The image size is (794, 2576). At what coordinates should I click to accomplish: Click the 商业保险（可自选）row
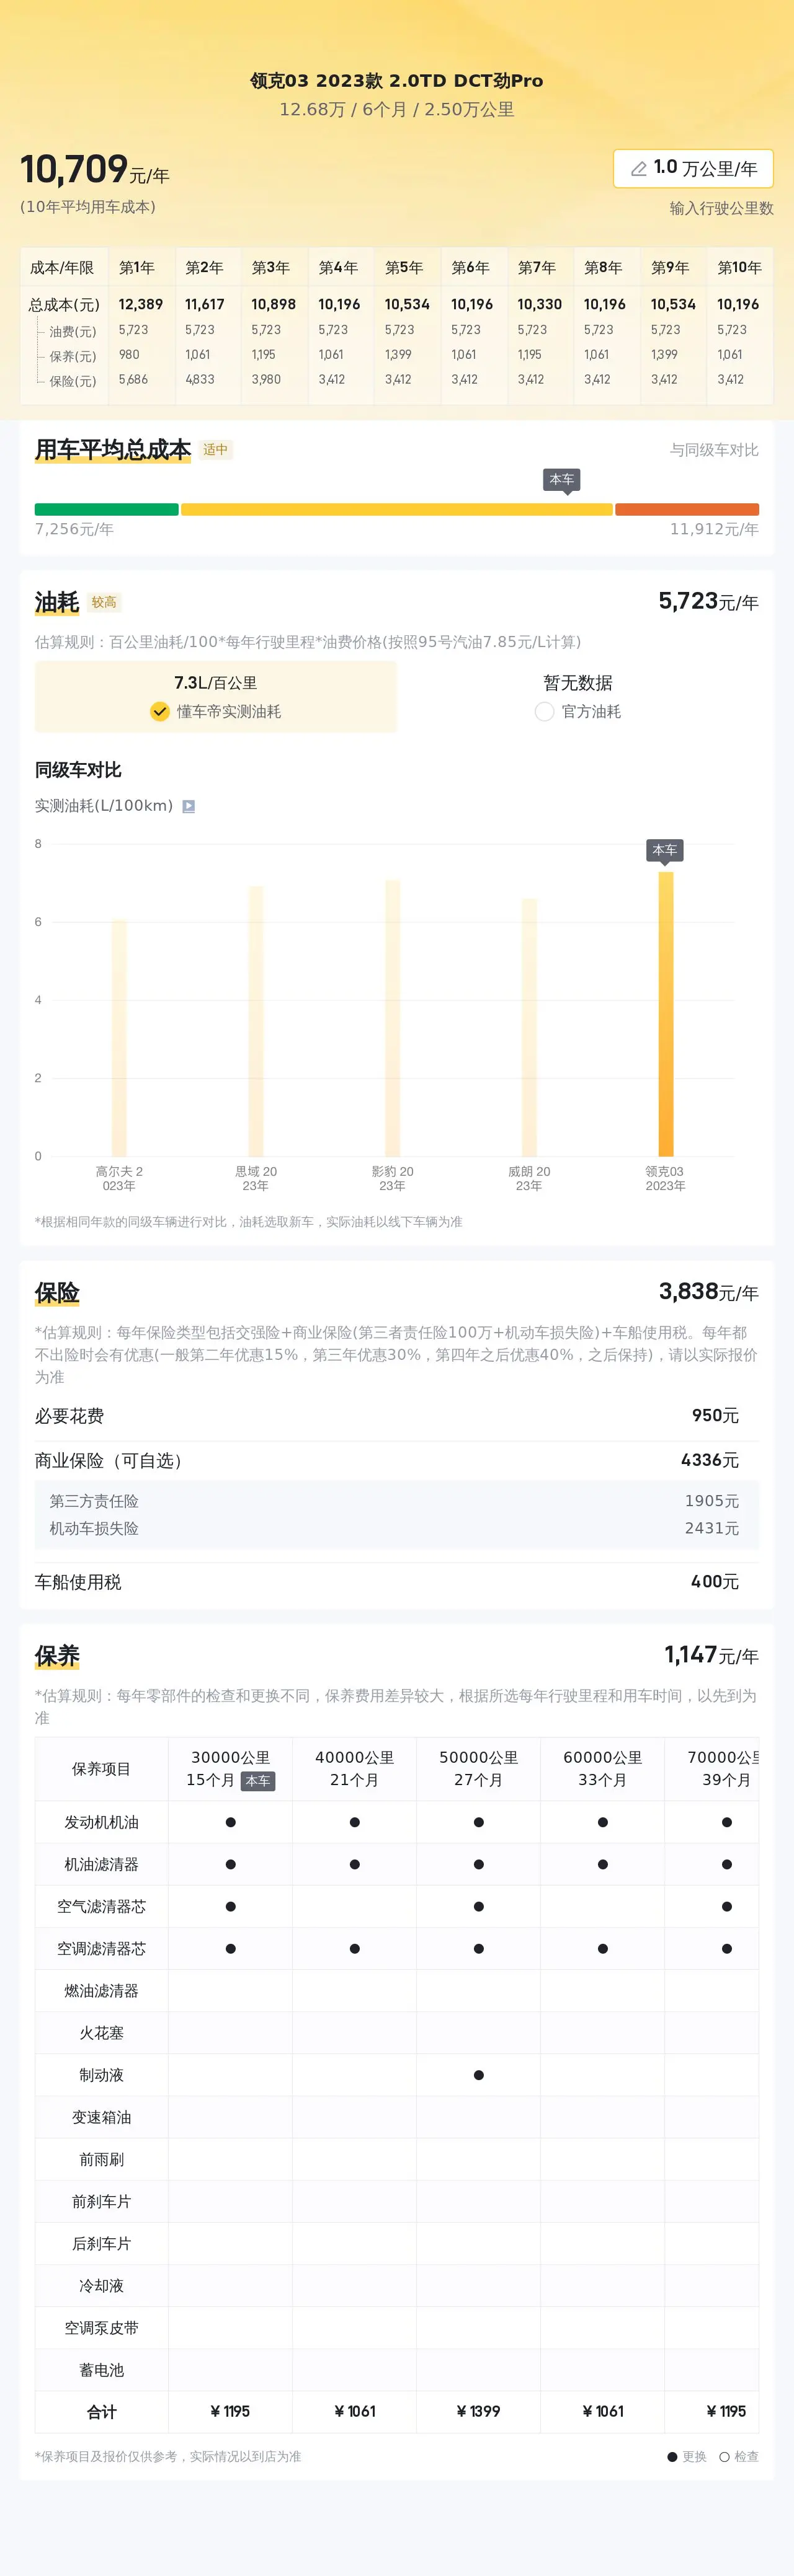(x=396, y=1460)
